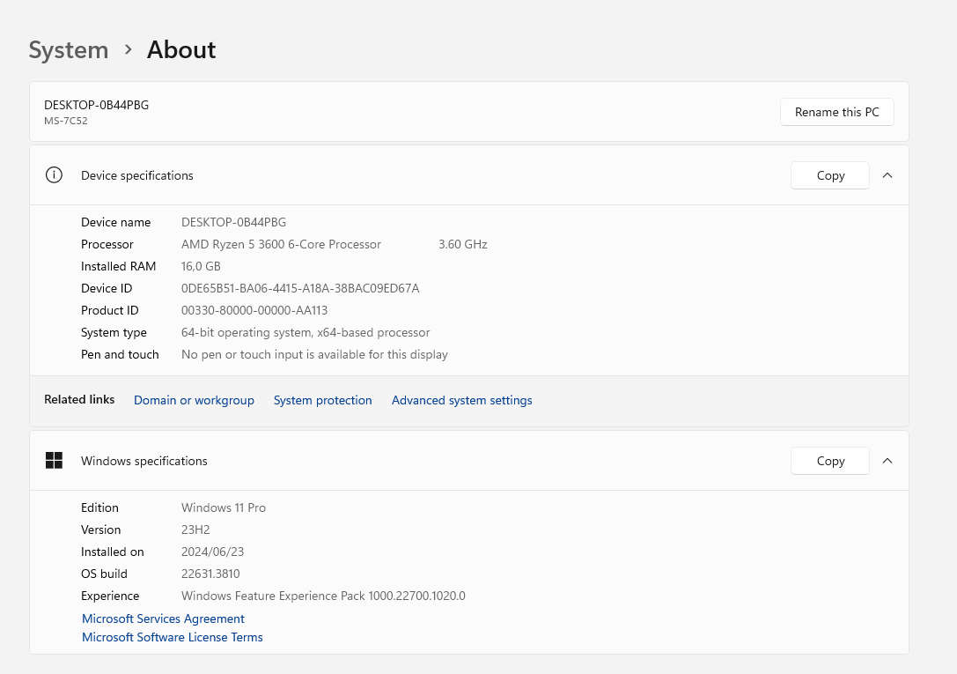Viewport: 957px width, 674px height.
Task: Collapse the Device specifications section
Action: (x=887, y=175)
